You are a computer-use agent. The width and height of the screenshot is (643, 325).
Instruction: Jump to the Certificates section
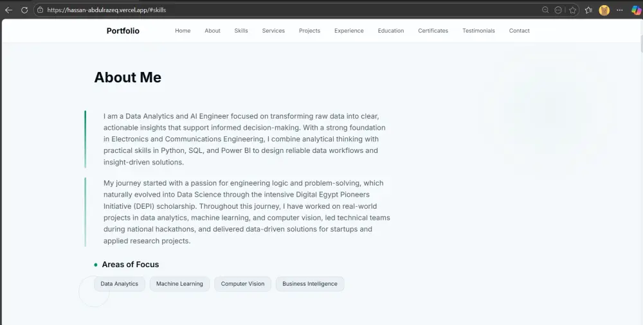[433, 31]
